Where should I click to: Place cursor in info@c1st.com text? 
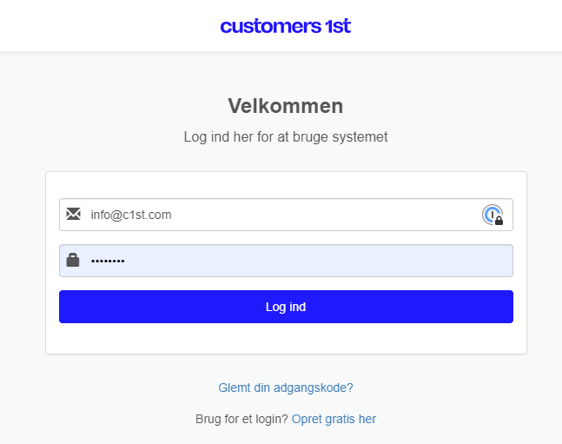pyautogui.click(x=131, y=215)
